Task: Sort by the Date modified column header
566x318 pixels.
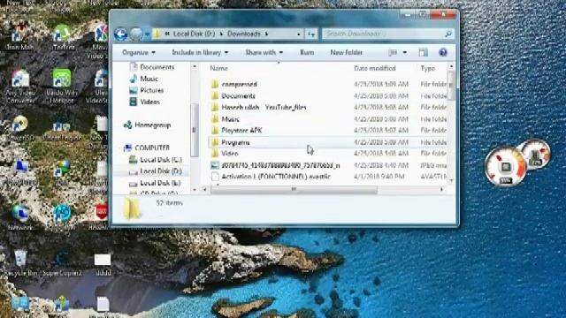Action: point(375,68)
